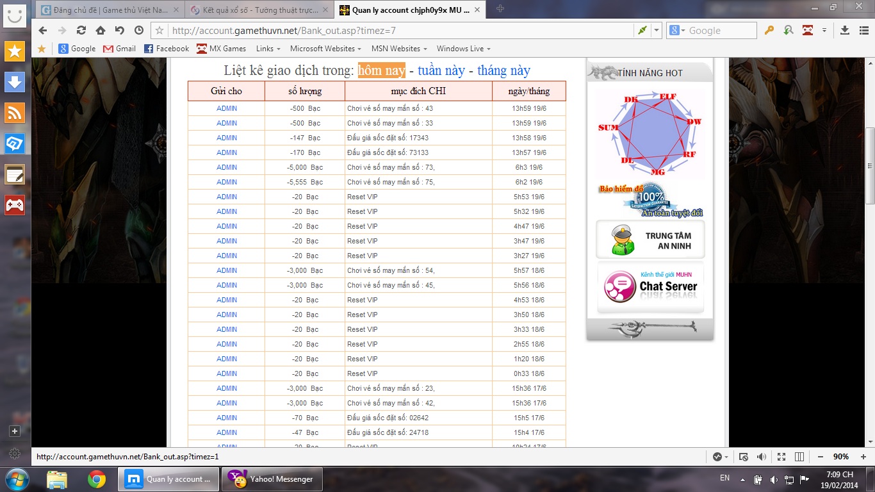
Task: Expand Microsoft Websites bookmark folder
Action: tap(325, 49)
